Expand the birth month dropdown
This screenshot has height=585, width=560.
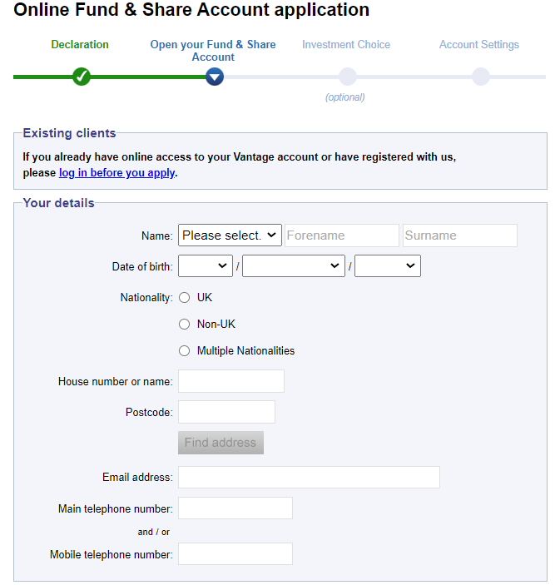click(293, 265)
